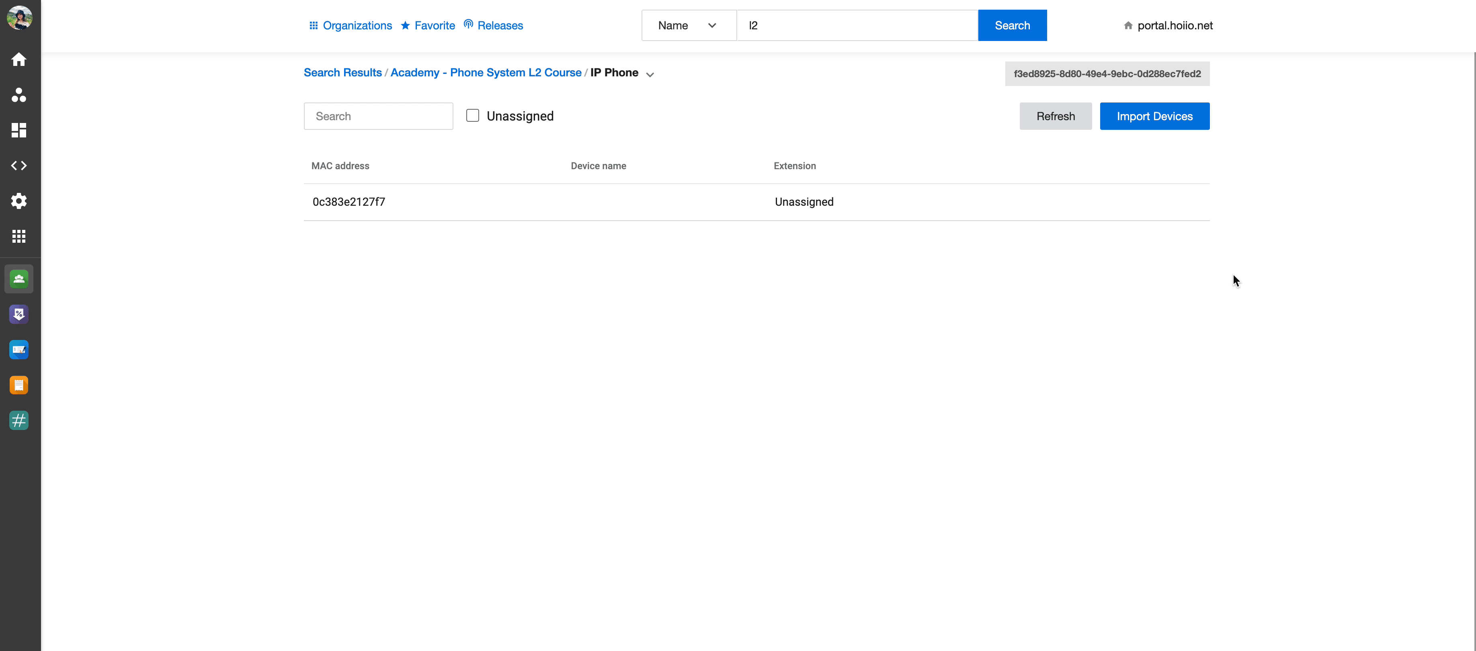Open the Releases link

500,25
